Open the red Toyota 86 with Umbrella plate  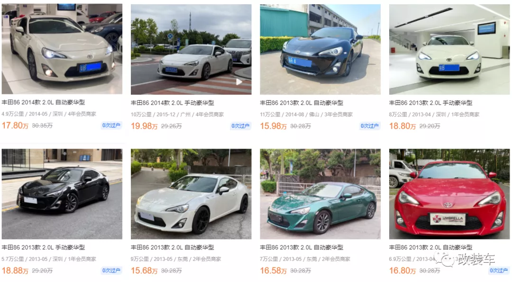pyautogui.click(x=449, y=194)
